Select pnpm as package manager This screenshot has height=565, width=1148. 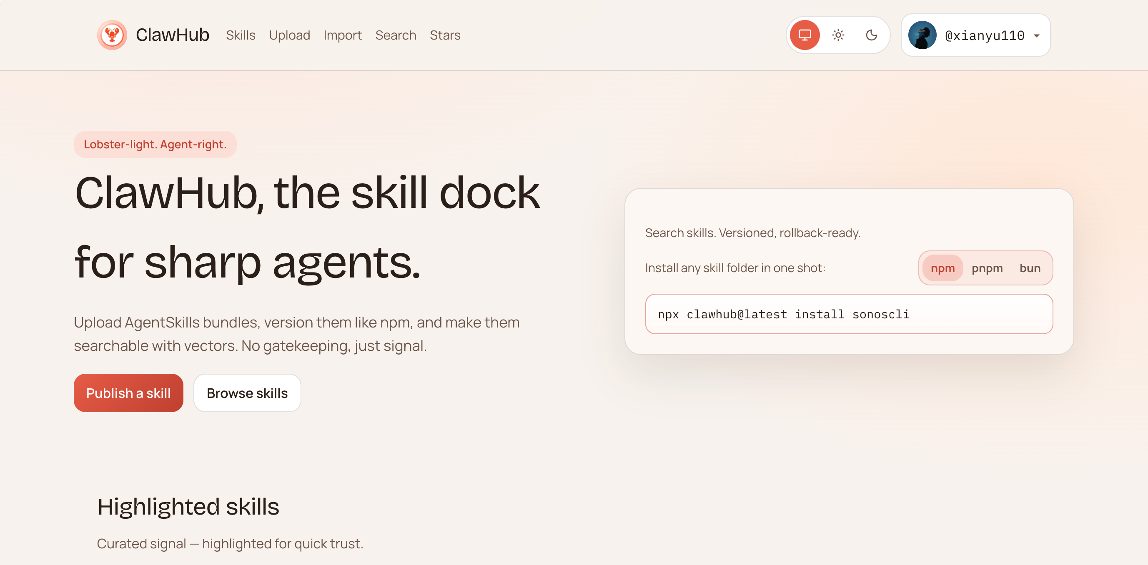pos(987,268)
